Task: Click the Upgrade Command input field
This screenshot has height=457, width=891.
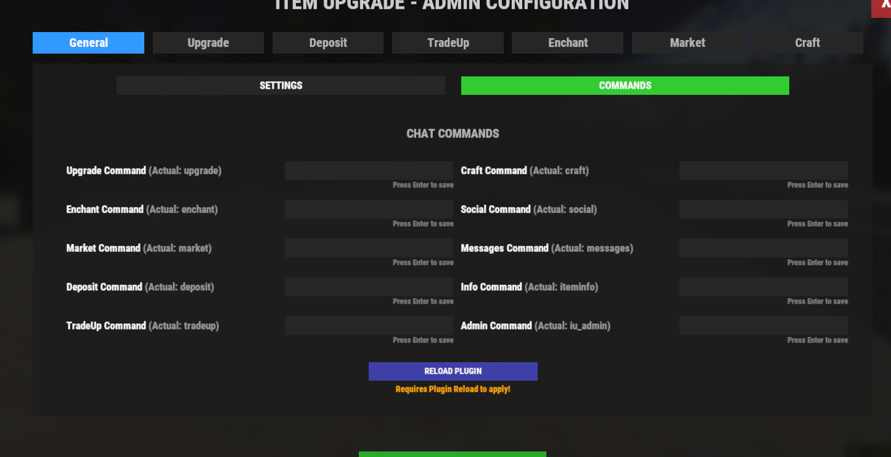Action: coord(369,171)
